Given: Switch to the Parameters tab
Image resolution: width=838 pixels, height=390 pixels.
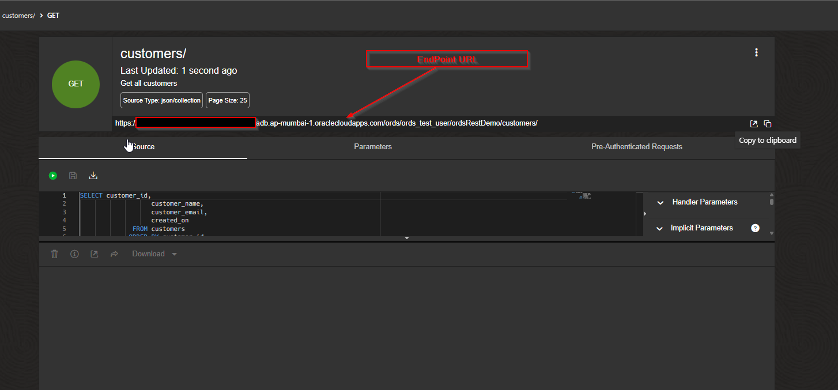Looking at the screenshot, I should (372, 146).
